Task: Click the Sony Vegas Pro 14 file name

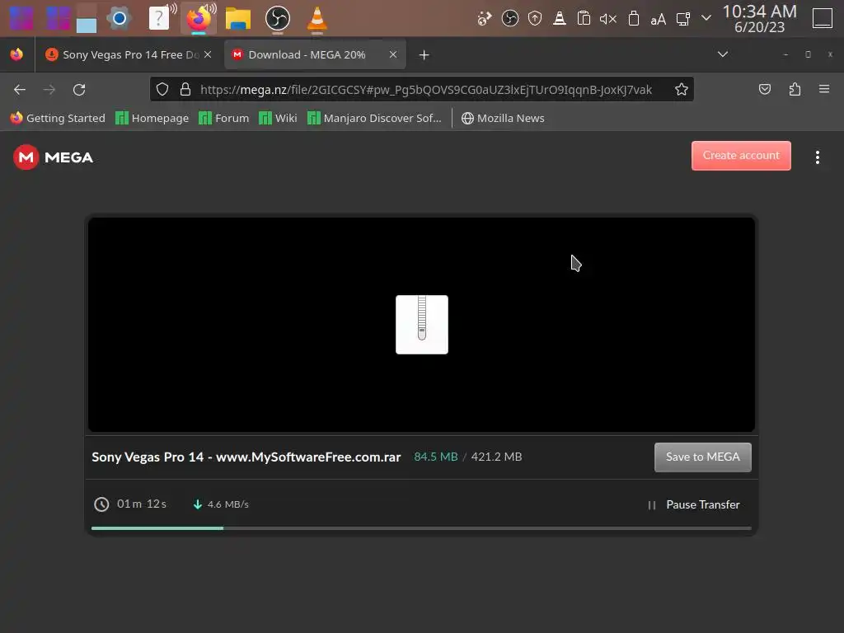Action: [x=246, y=457]
